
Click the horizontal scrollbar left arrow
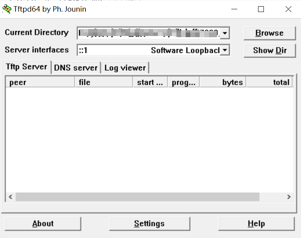pos(10,197)
